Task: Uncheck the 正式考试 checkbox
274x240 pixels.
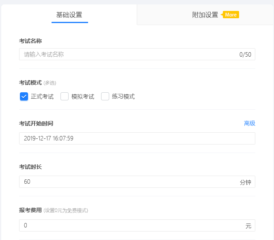Action: pos(24,96)
